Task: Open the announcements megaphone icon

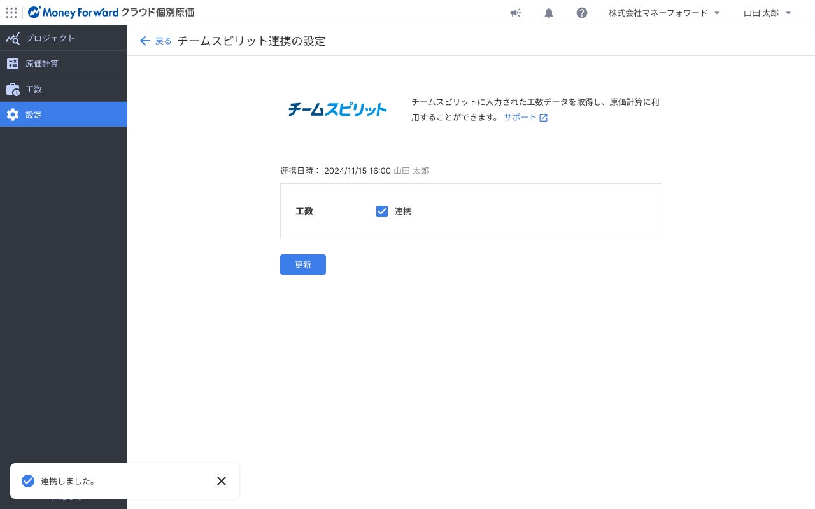Action: tap(516, 13)
